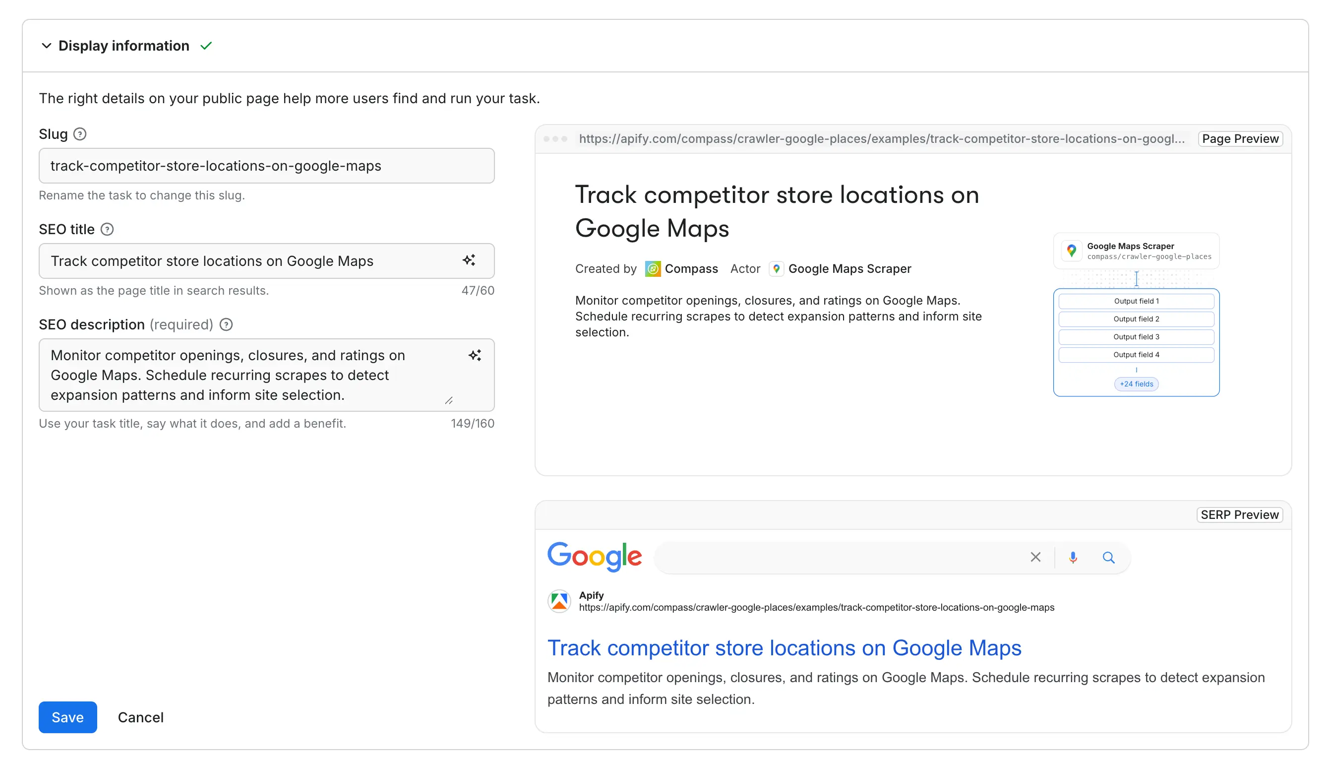
Task: Open the Compass creator link
Action: pos(691,269)
